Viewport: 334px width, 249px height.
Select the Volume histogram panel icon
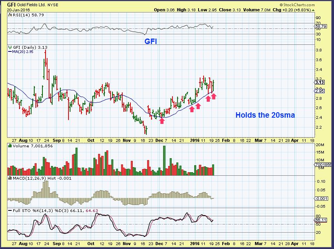(x=9, y=145)
